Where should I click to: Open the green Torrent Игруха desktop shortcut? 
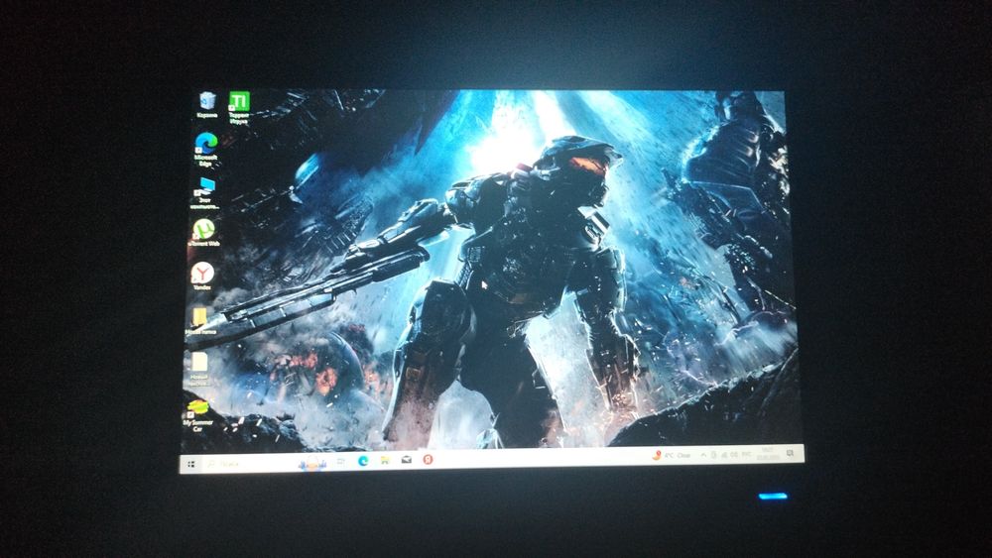(238, 108)
